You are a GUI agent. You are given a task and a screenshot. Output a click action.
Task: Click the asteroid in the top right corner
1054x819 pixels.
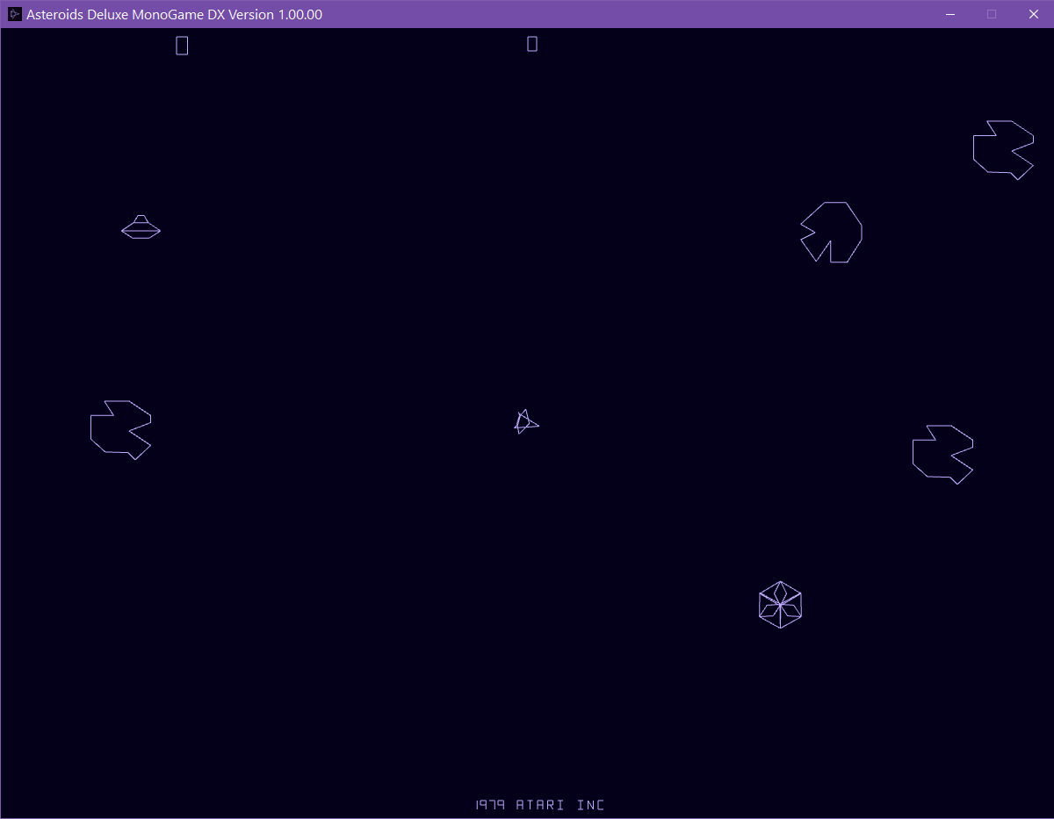click(x=1002, y=149)
